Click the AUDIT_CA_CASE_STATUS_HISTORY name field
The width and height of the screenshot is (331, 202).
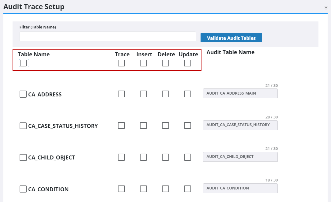coord(240,125)
